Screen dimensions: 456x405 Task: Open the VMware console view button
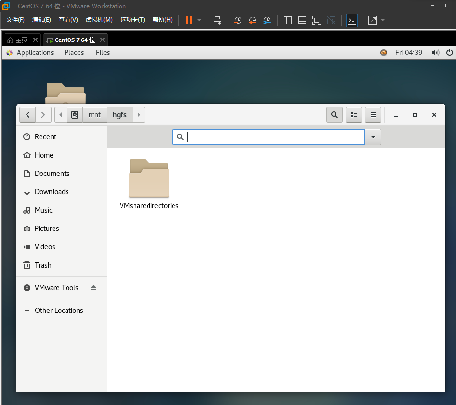(352, 20)
